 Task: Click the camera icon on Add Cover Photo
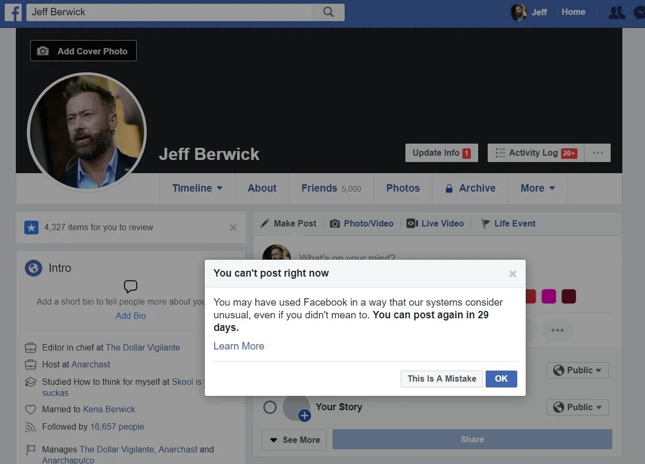[x=43, y=51]
